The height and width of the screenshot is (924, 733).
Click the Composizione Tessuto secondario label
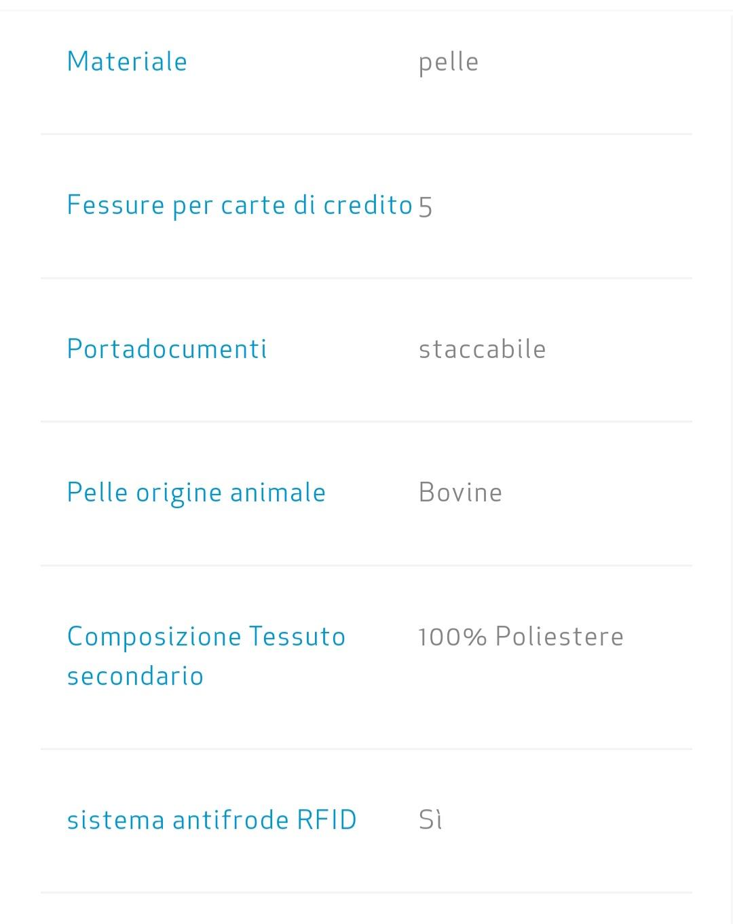point(206,656)
